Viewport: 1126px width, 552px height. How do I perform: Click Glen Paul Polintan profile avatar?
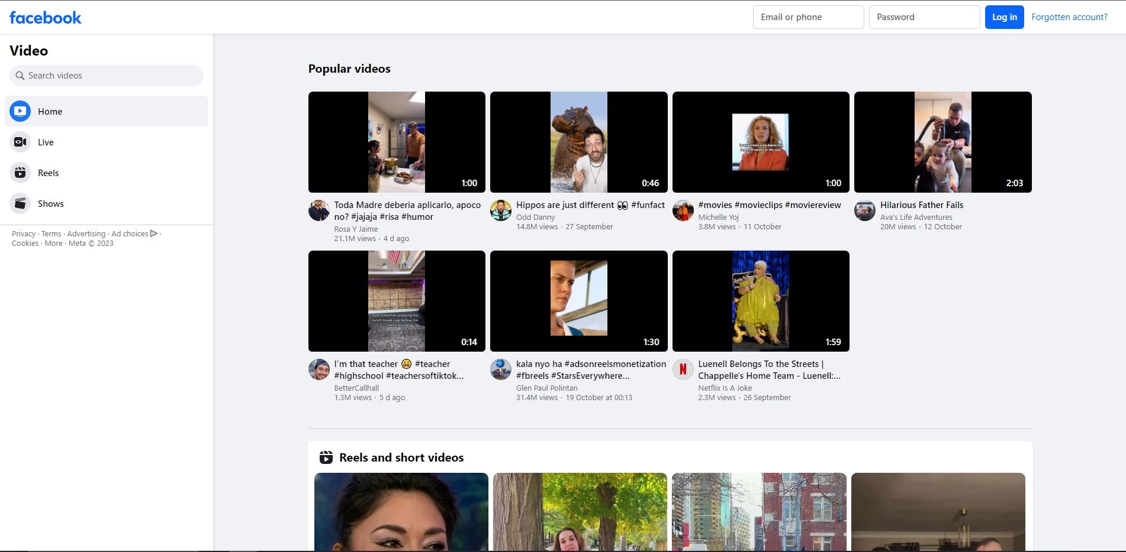click(501, 369)
